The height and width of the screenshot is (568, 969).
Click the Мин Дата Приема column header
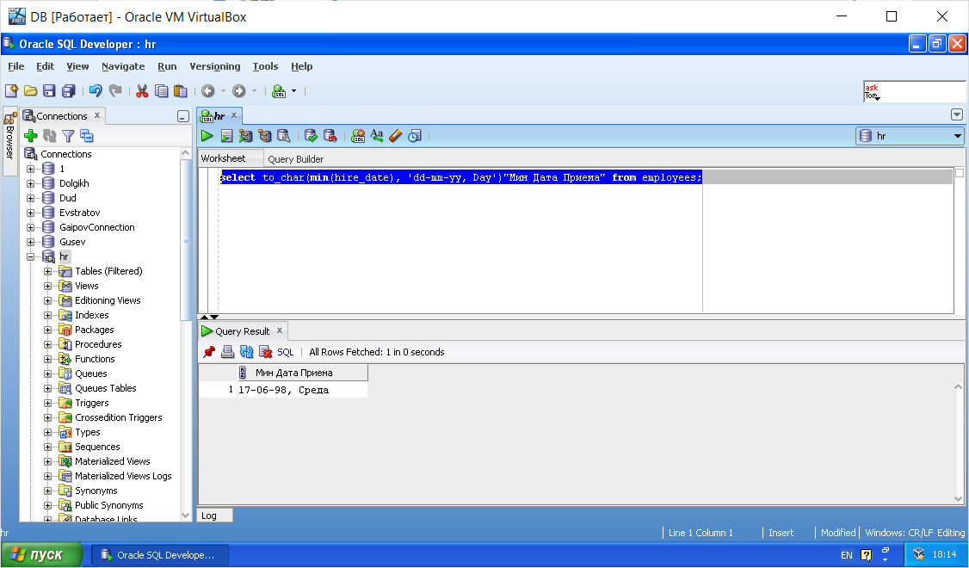303,373
